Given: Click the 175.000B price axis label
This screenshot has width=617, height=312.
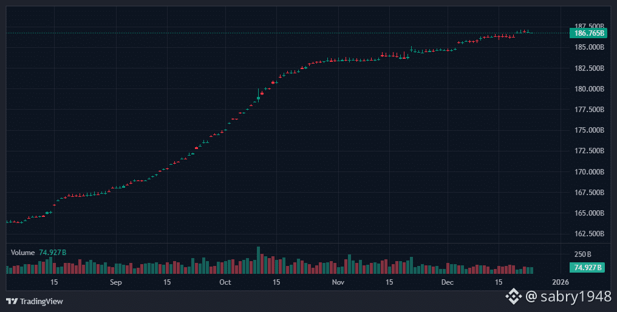Looking at the screenshot, I should click(589, 130).
